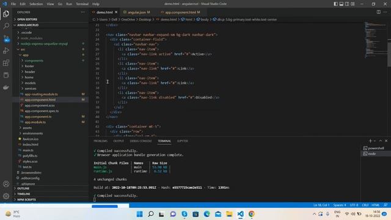This screenshot has width=391, height=220.
Task: Click the notifications bell in status bar
Action: coord(386,205)
